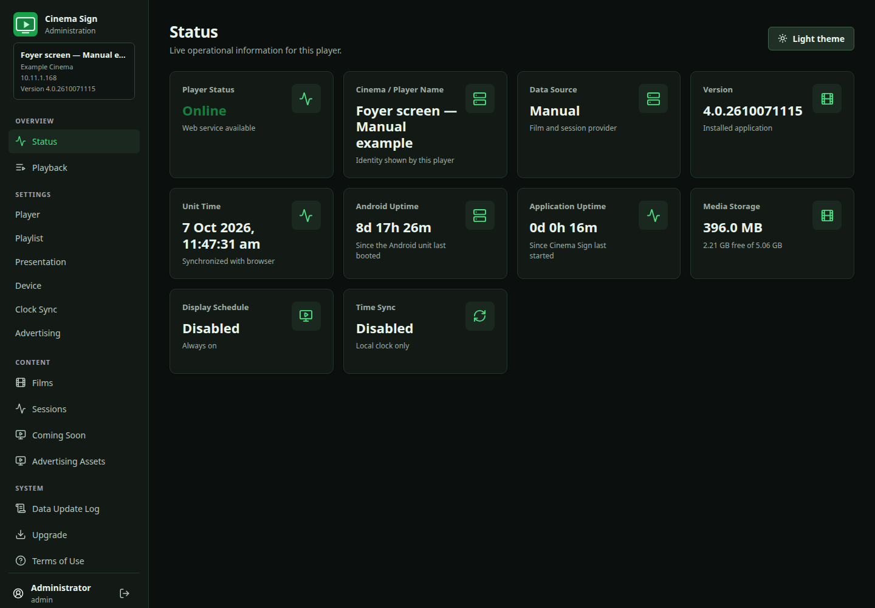Navigate to Presentation settings
Screen dimensions: 875x608
(74, 262)
